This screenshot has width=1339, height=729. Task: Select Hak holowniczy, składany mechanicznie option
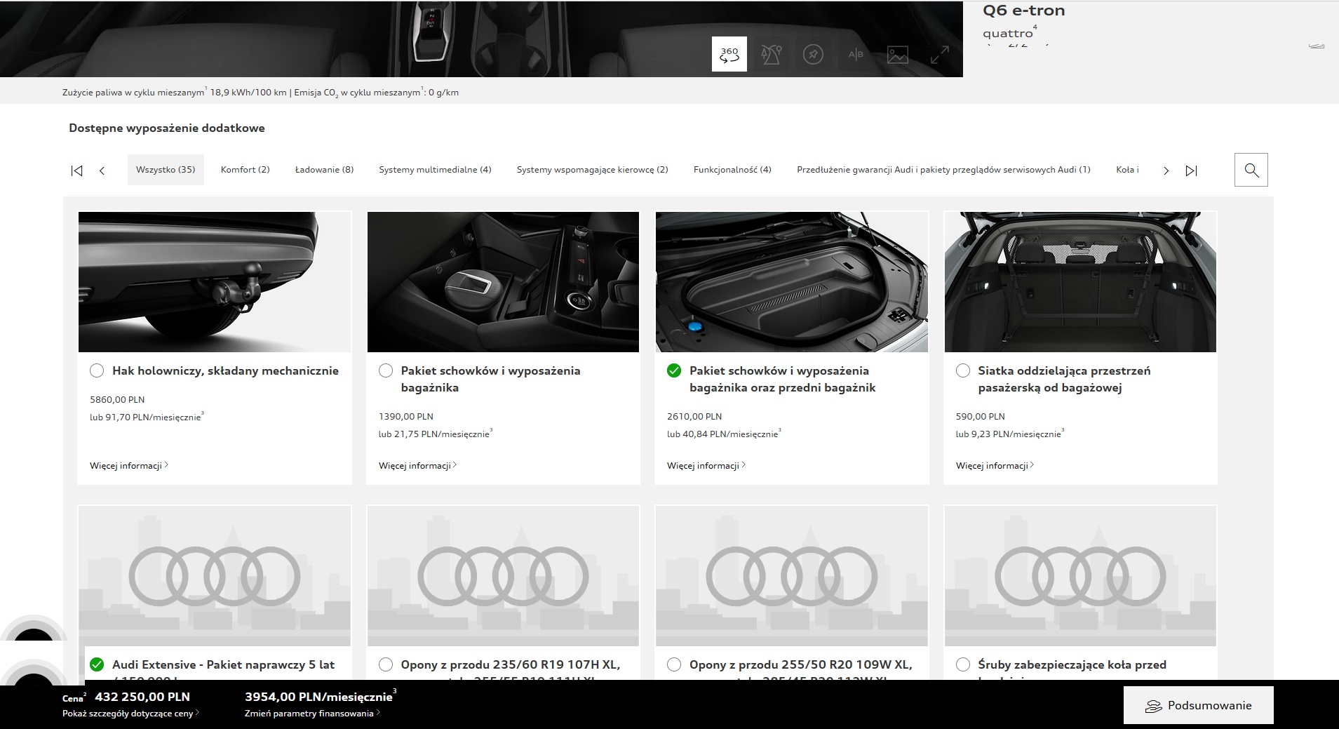(97, 370)
